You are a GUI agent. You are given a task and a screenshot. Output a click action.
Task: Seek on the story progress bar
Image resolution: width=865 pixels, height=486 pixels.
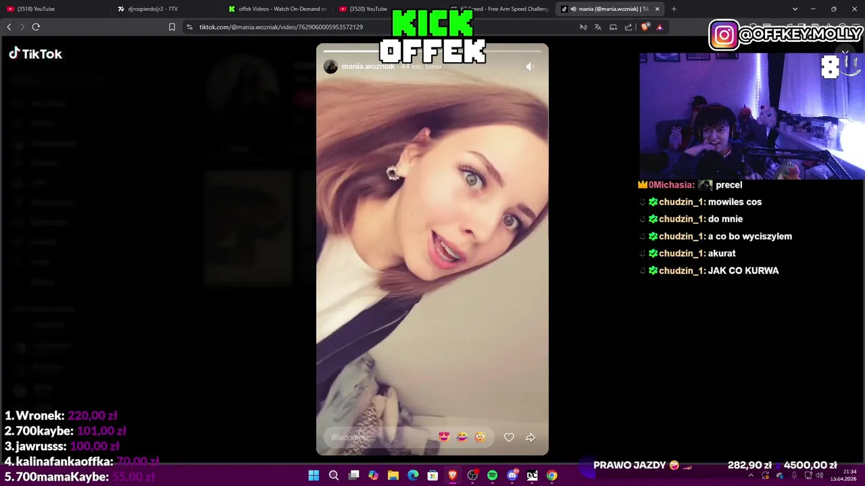[x=432, y=51]
